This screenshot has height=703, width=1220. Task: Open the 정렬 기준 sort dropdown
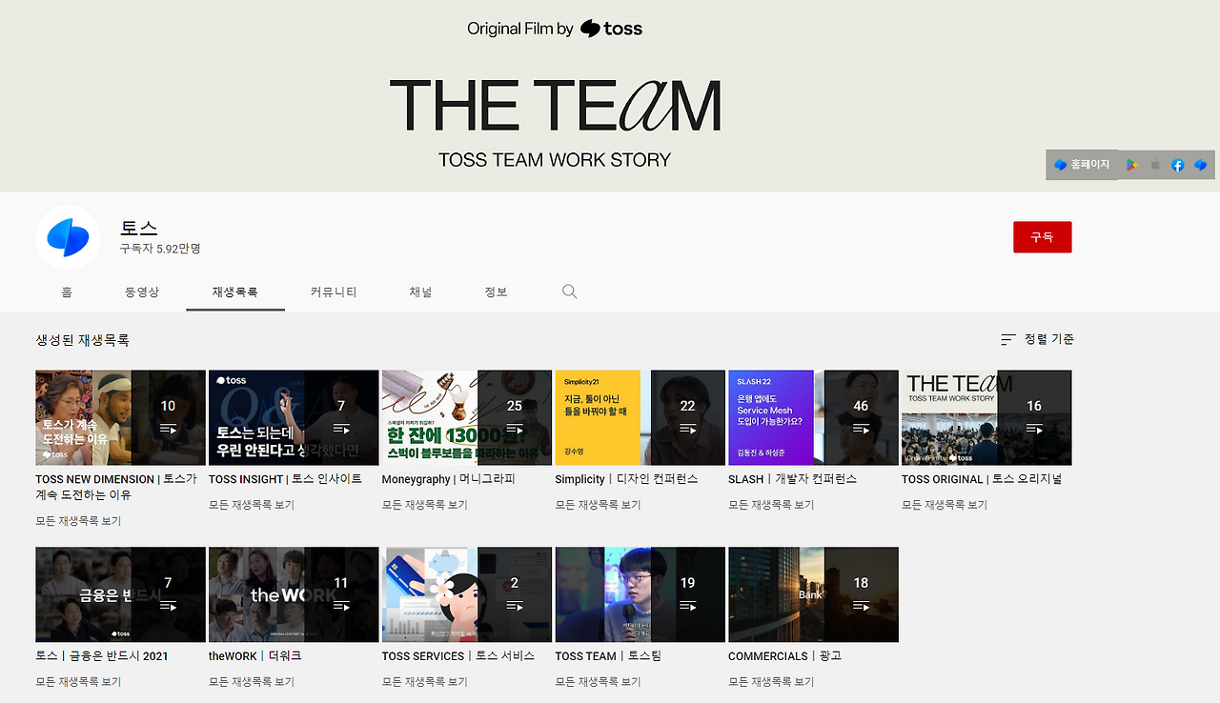click(1037, 339)
